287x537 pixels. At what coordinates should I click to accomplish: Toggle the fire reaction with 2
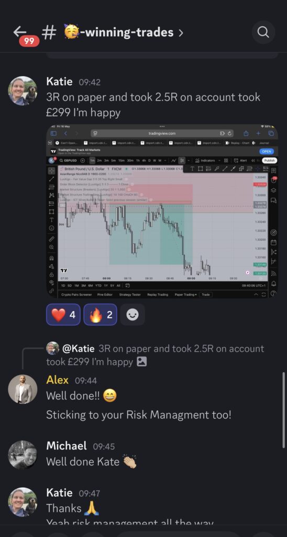pyautogui.click(x=100, y=315)
